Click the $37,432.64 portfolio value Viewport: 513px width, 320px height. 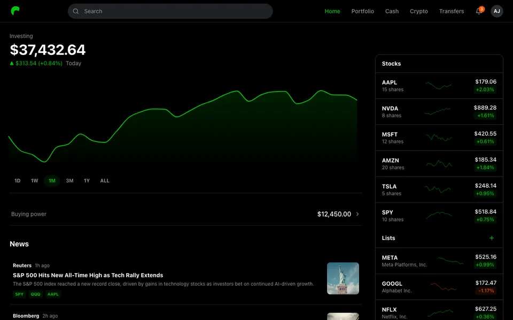[x=48, y=50]
